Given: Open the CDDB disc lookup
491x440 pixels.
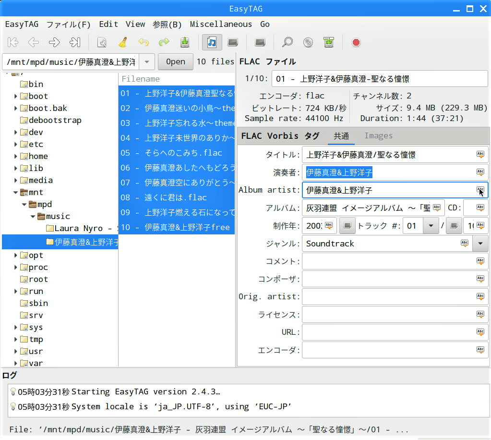Looking at the screenshot, I should 308,42.
